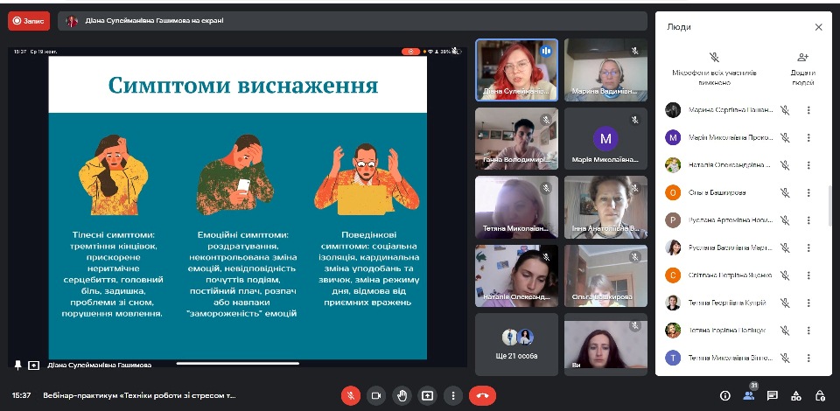Mute Марина Сергіївна in the people list
Image resolution: width=840 pixels, height=411 pixels.
pos(784,110)
